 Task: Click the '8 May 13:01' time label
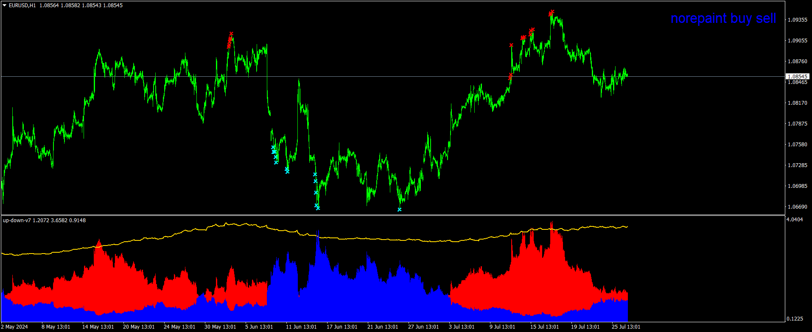pyautogui.click(x=56, y=327)
